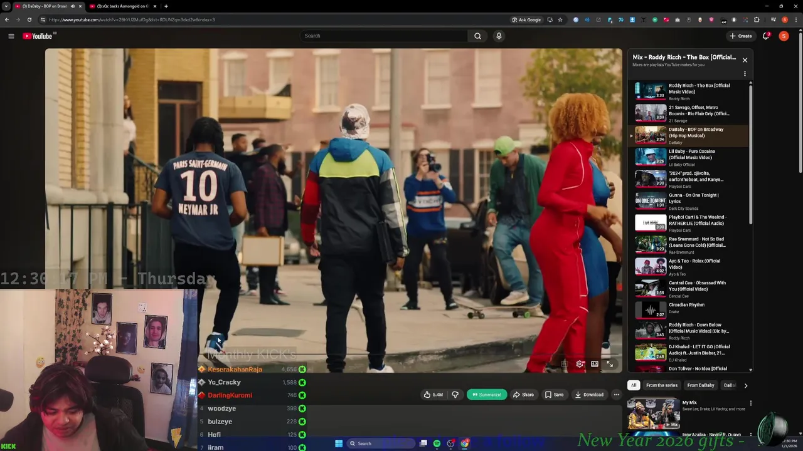Viewport: 803px width, 451px height.
Task: Select Central Cee - Obsessed With You
Action: point(689,289)
